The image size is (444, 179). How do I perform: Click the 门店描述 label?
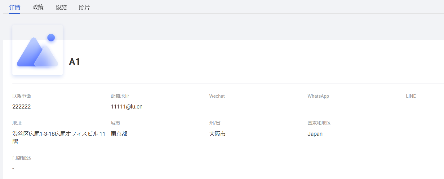(22, 158)
